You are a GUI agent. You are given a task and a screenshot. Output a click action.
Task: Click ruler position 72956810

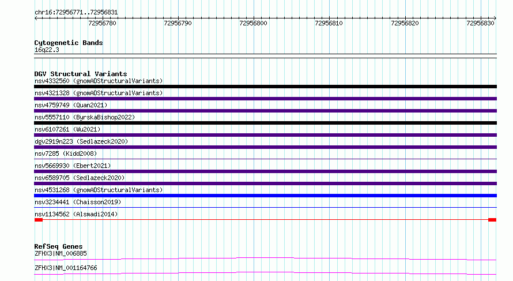pos(329,23)
